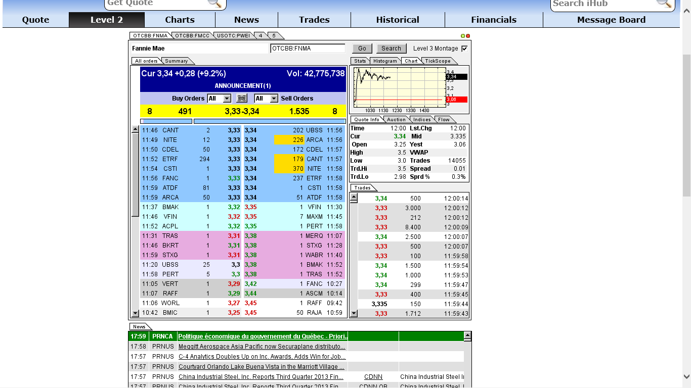
Task: Click page scrollbar down arrow
Action: coord(686,376)
